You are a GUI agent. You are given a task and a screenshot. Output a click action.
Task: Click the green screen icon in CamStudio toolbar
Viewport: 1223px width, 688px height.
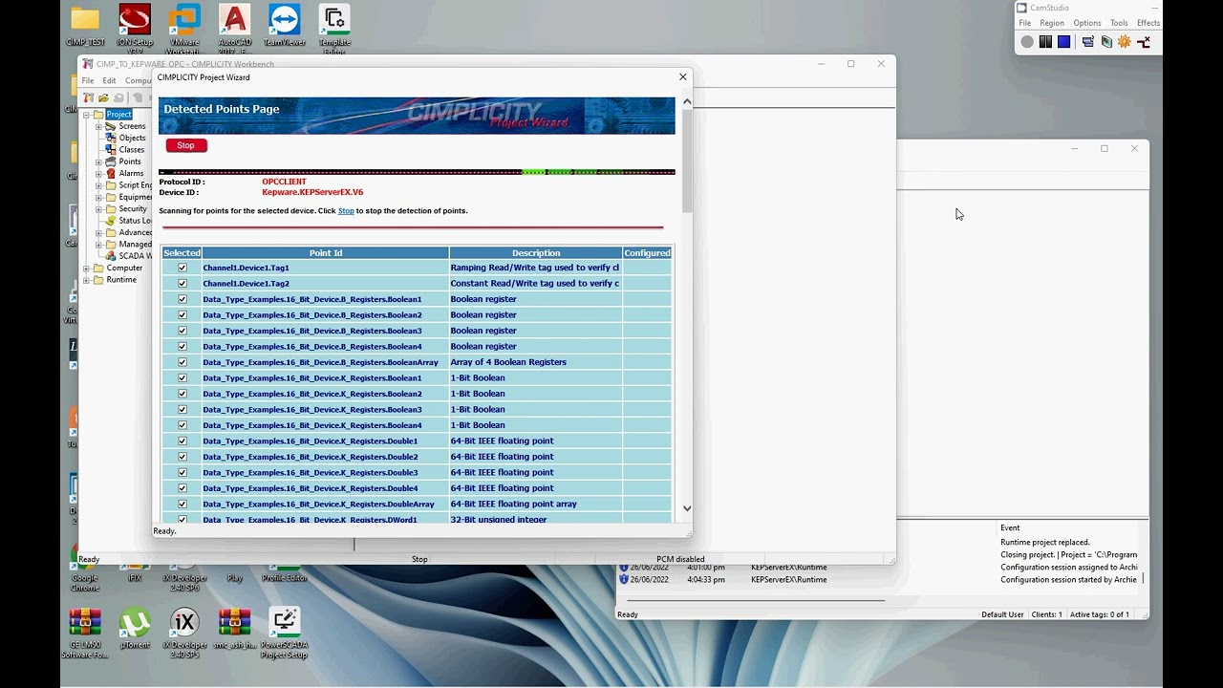click(1106, 42)
